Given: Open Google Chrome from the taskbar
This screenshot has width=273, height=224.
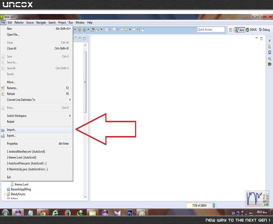Looking at the screenshot, I should point(43,213).
